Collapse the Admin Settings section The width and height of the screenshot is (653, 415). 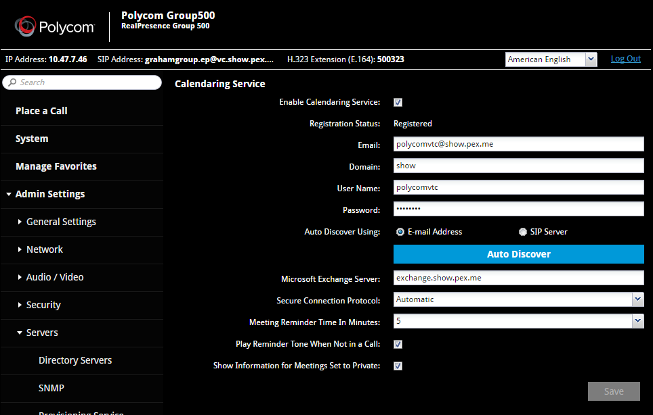[9, 194]
